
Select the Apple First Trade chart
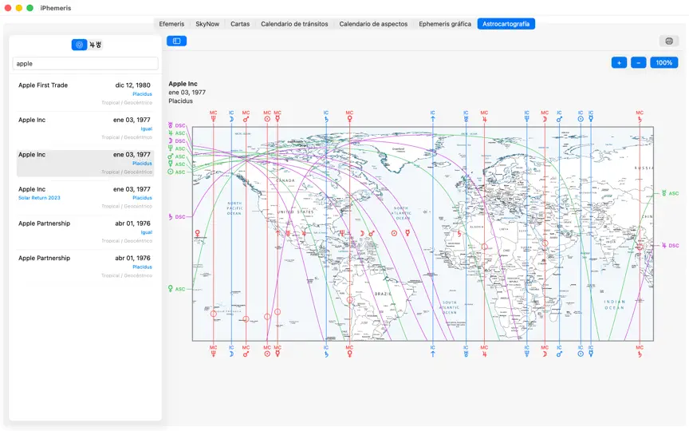(85, 93)
